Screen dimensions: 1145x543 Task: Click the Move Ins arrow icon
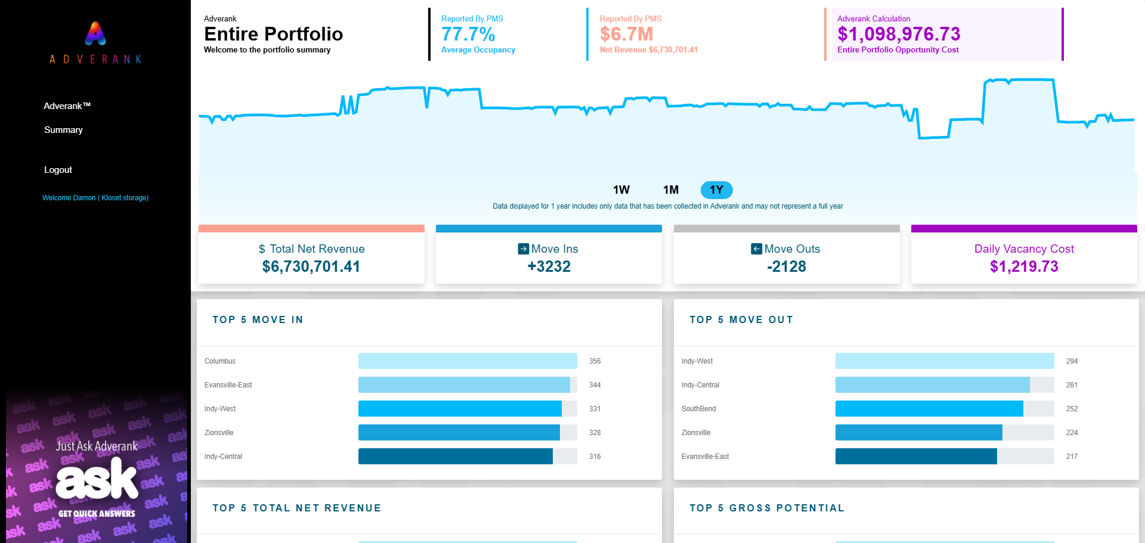524,249
